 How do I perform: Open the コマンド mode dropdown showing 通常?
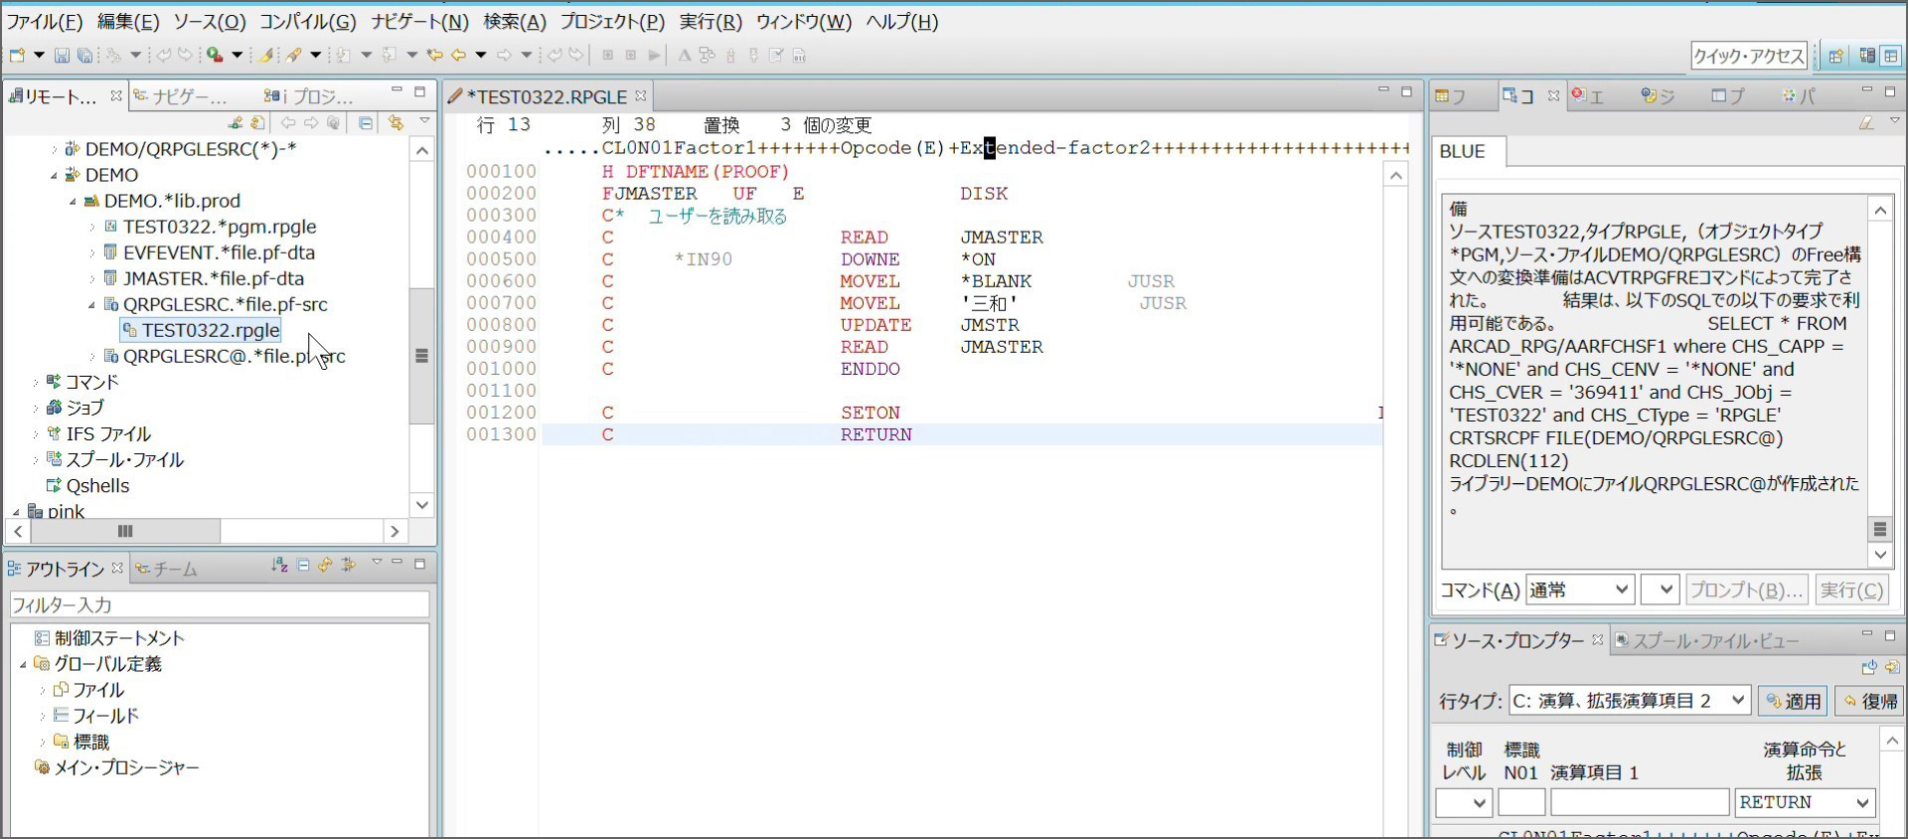(1579, 590)
